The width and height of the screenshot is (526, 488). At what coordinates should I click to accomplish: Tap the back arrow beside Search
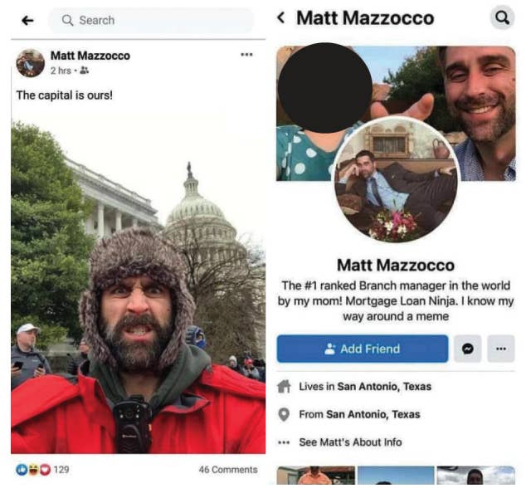click(27, 21)
